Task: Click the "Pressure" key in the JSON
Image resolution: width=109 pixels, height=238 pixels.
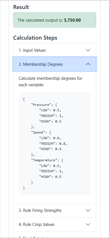Action: pos(40,105)
